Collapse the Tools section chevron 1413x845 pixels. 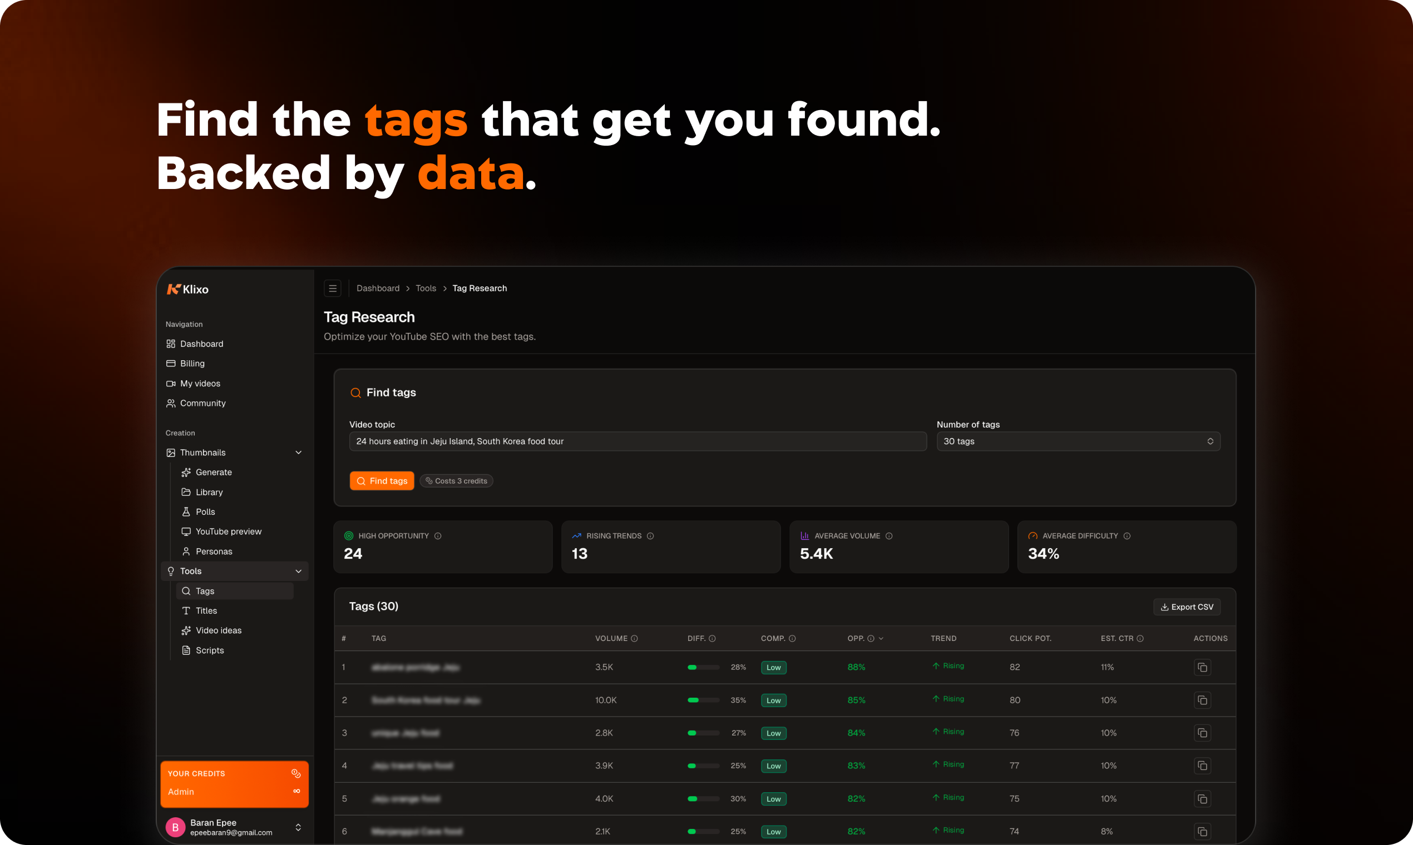[x=298, y=571]
